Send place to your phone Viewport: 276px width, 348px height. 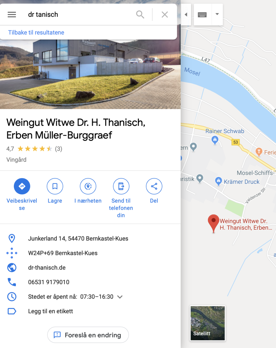[x=121, y=186]
